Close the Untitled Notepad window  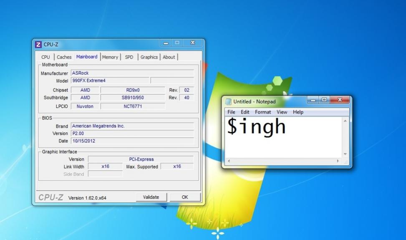[x=340, y=100]
